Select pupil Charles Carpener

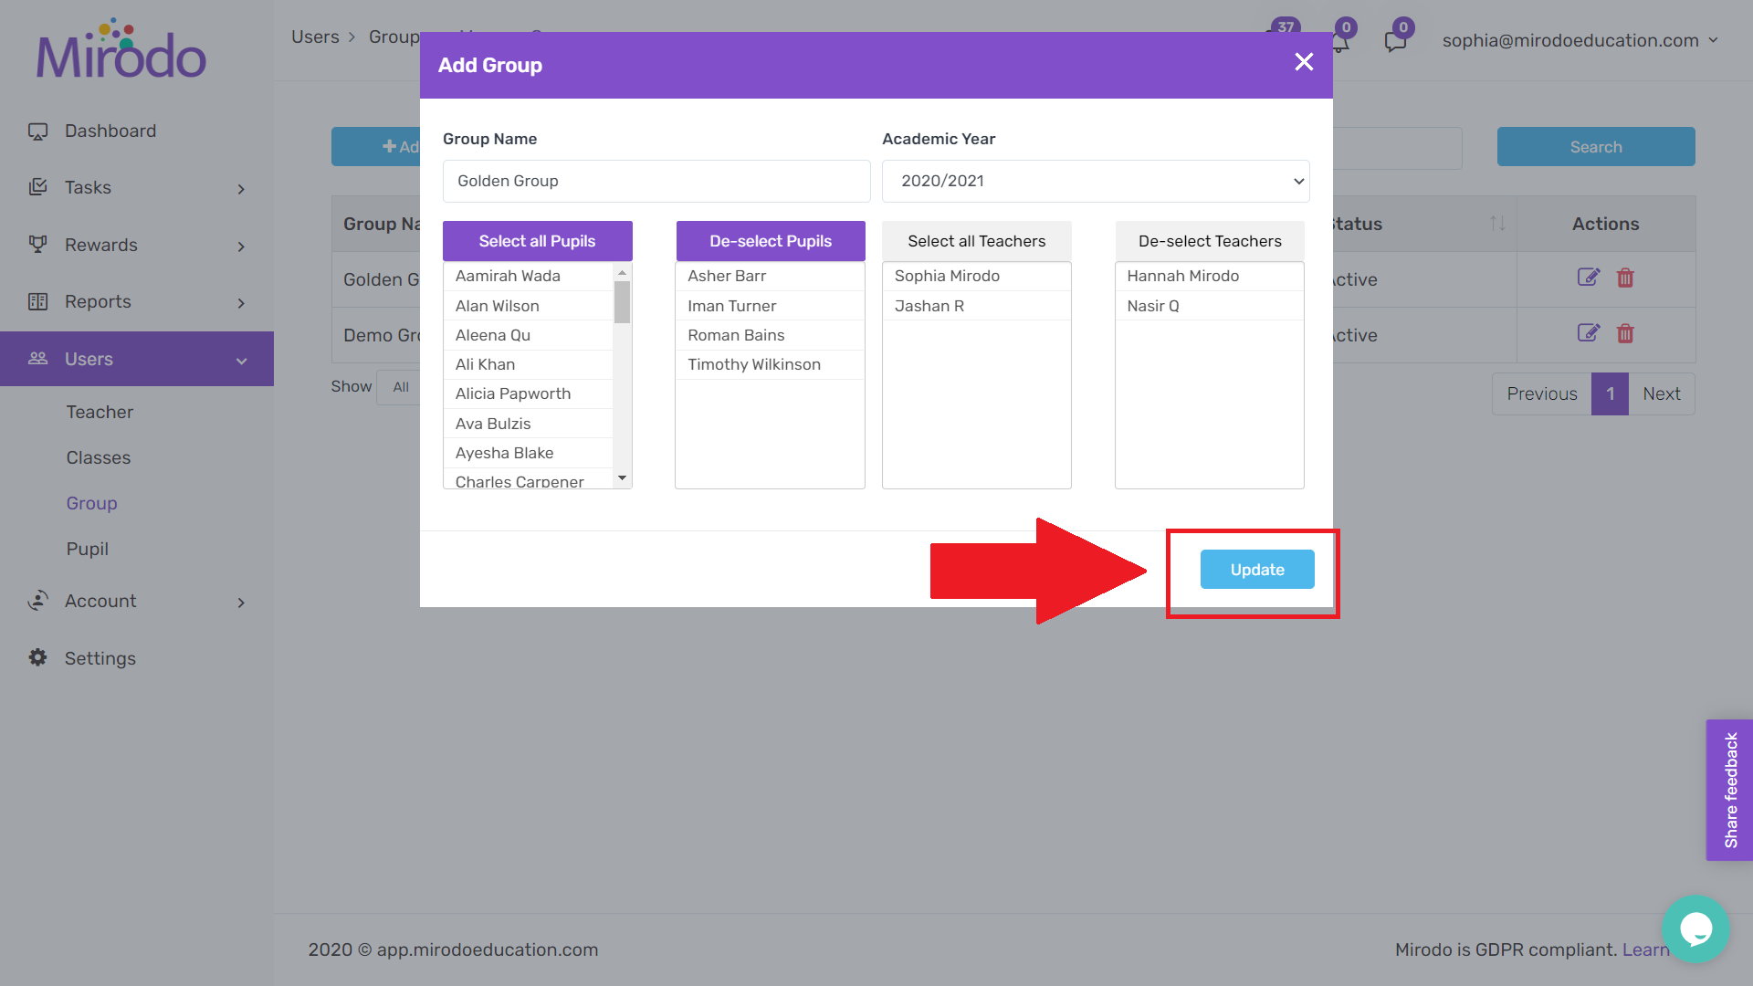[x=528, y=479]
